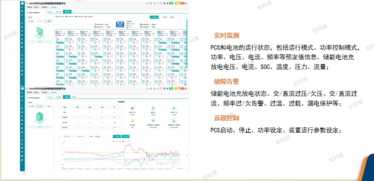Viewport: 374px width, 181px height.
Task: Switch to the active teal tab in upper panel
Action: pos(67,12)
